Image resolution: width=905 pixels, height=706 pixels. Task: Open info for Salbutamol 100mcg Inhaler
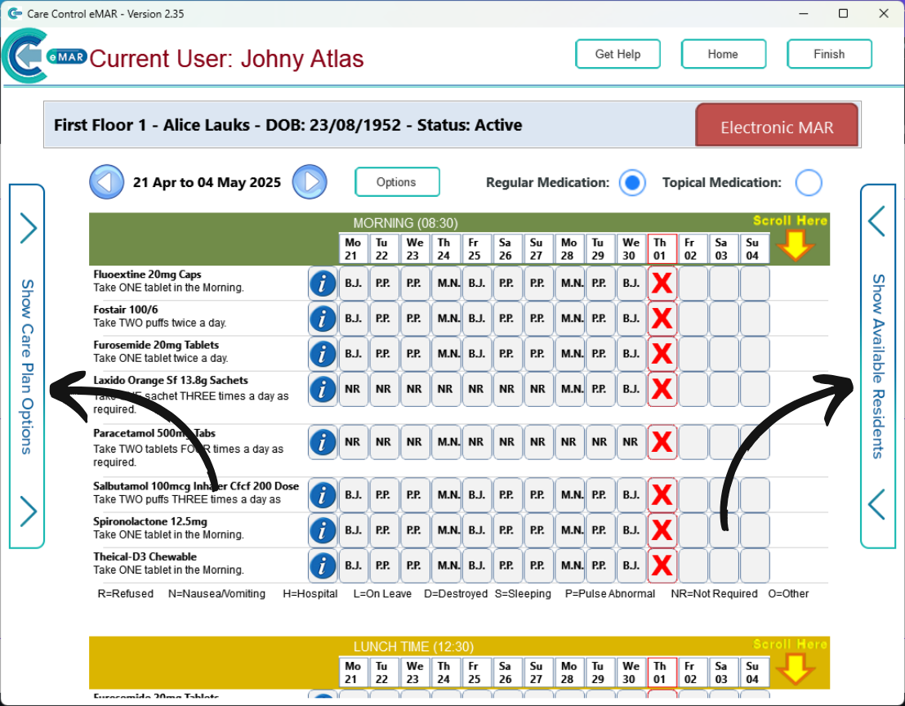[x=322, y=494]
